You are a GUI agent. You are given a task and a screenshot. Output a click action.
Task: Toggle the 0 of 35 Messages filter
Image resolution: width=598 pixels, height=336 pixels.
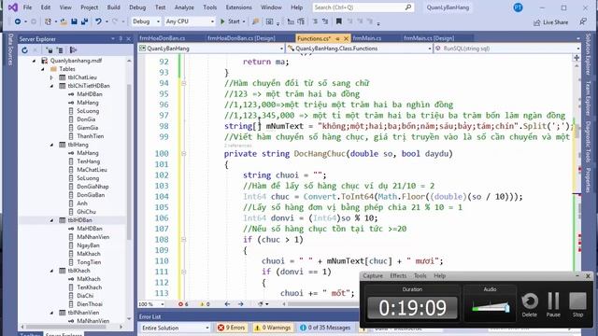(x=324, y=328)
